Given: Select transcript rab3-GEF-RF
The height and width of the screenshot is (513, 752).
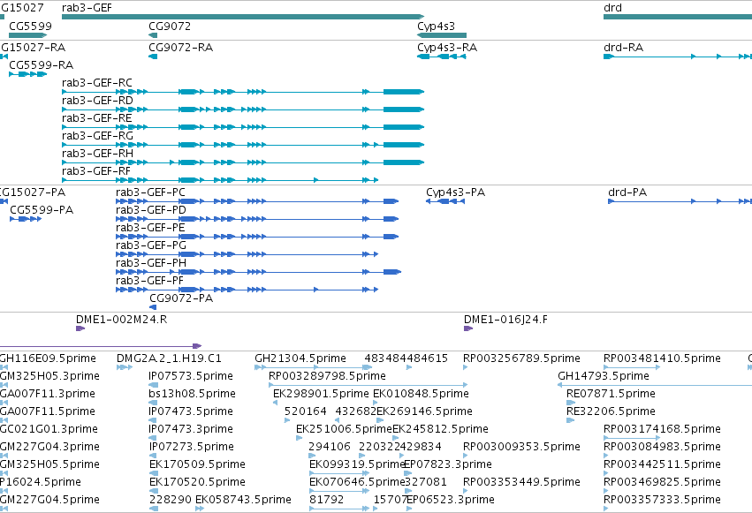Looking at the screenshot, I should coord(220,180).
